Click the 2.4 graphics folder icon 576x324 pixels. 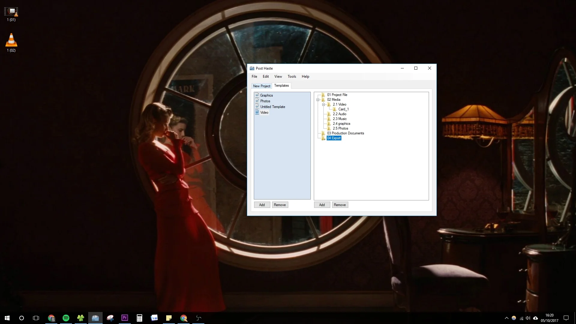tap(329, 124)
